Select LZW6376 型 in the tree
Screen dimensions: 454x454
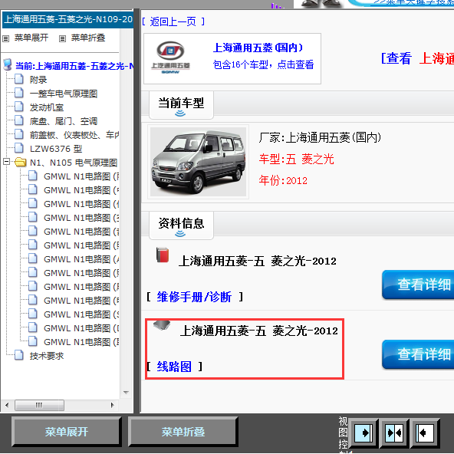click(x=56, y=149)
